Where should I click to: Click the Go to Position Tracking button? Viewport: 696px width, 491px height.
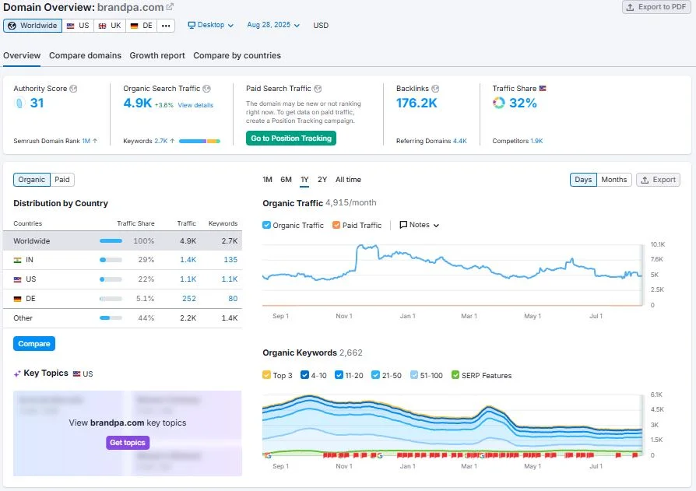coord(291,139)
